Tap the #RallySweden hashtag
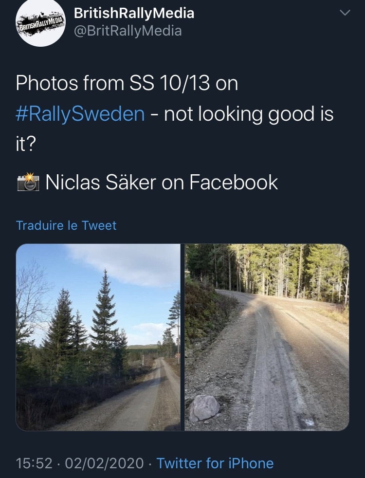 point(80,114)
